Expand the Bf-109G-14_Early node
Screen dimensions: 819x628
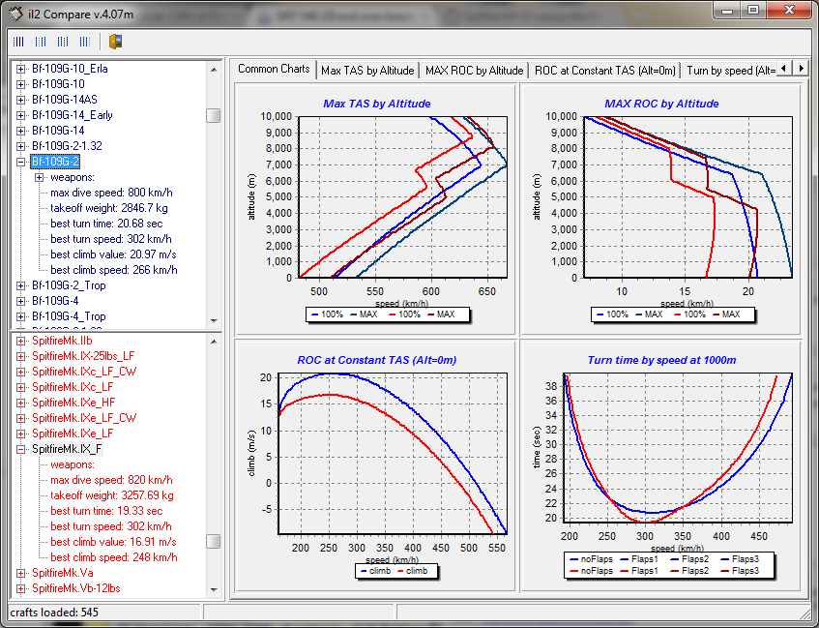coord(20,115)
